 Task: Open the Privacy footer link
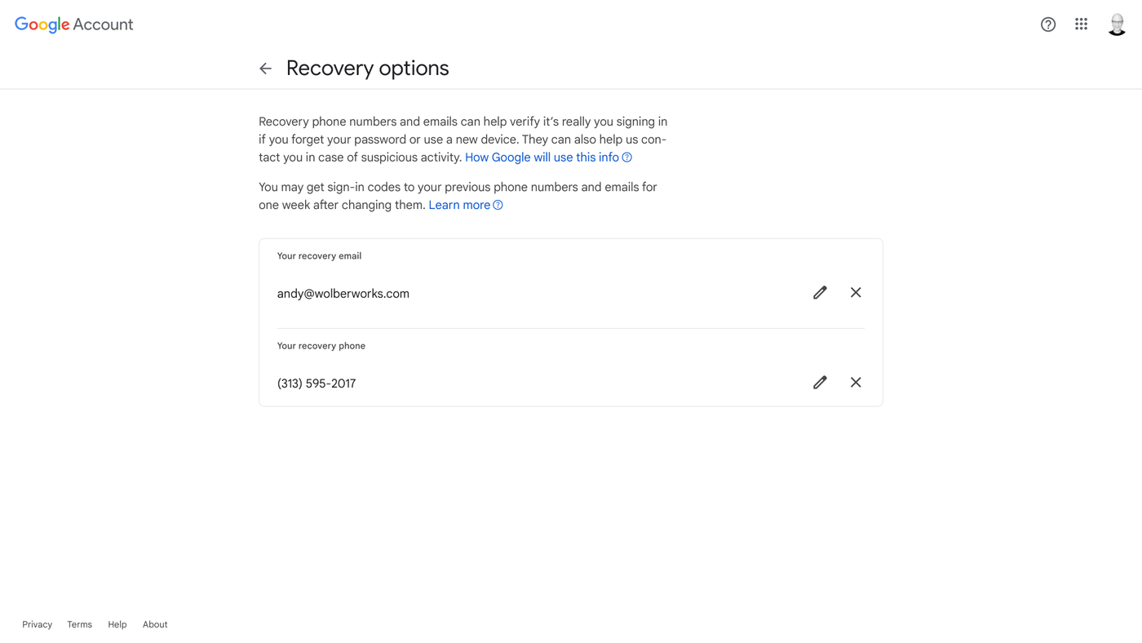(x=37, y=624)
